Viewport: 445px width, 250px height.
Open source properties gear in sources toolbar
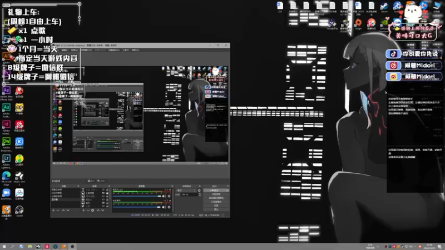point(92,211)
